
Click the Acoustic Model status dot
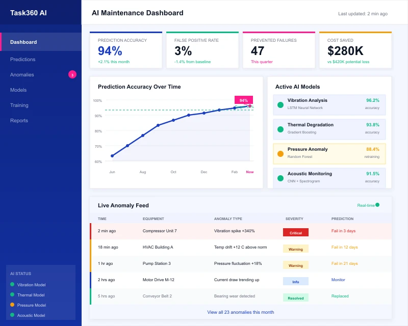[x=12, y=315]
